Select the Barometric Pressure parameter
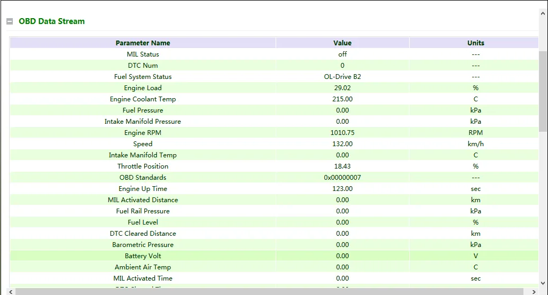Image resolution: width=548 pixels, height=295 pixels. point(143,245)
